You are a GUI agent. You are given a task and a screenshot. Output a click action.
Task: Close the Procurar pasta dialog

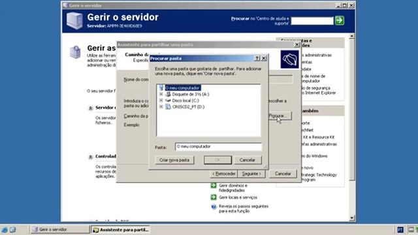(264, 58)
